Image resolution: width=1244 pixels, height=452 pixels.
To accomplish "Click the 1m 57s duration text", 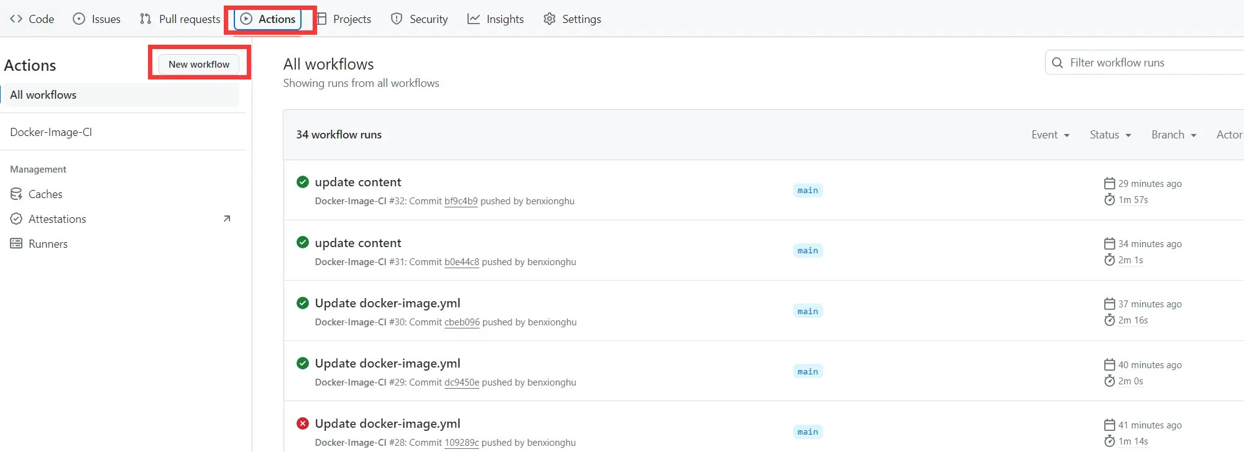I will pyautogui.click(x=1133, y=200).
